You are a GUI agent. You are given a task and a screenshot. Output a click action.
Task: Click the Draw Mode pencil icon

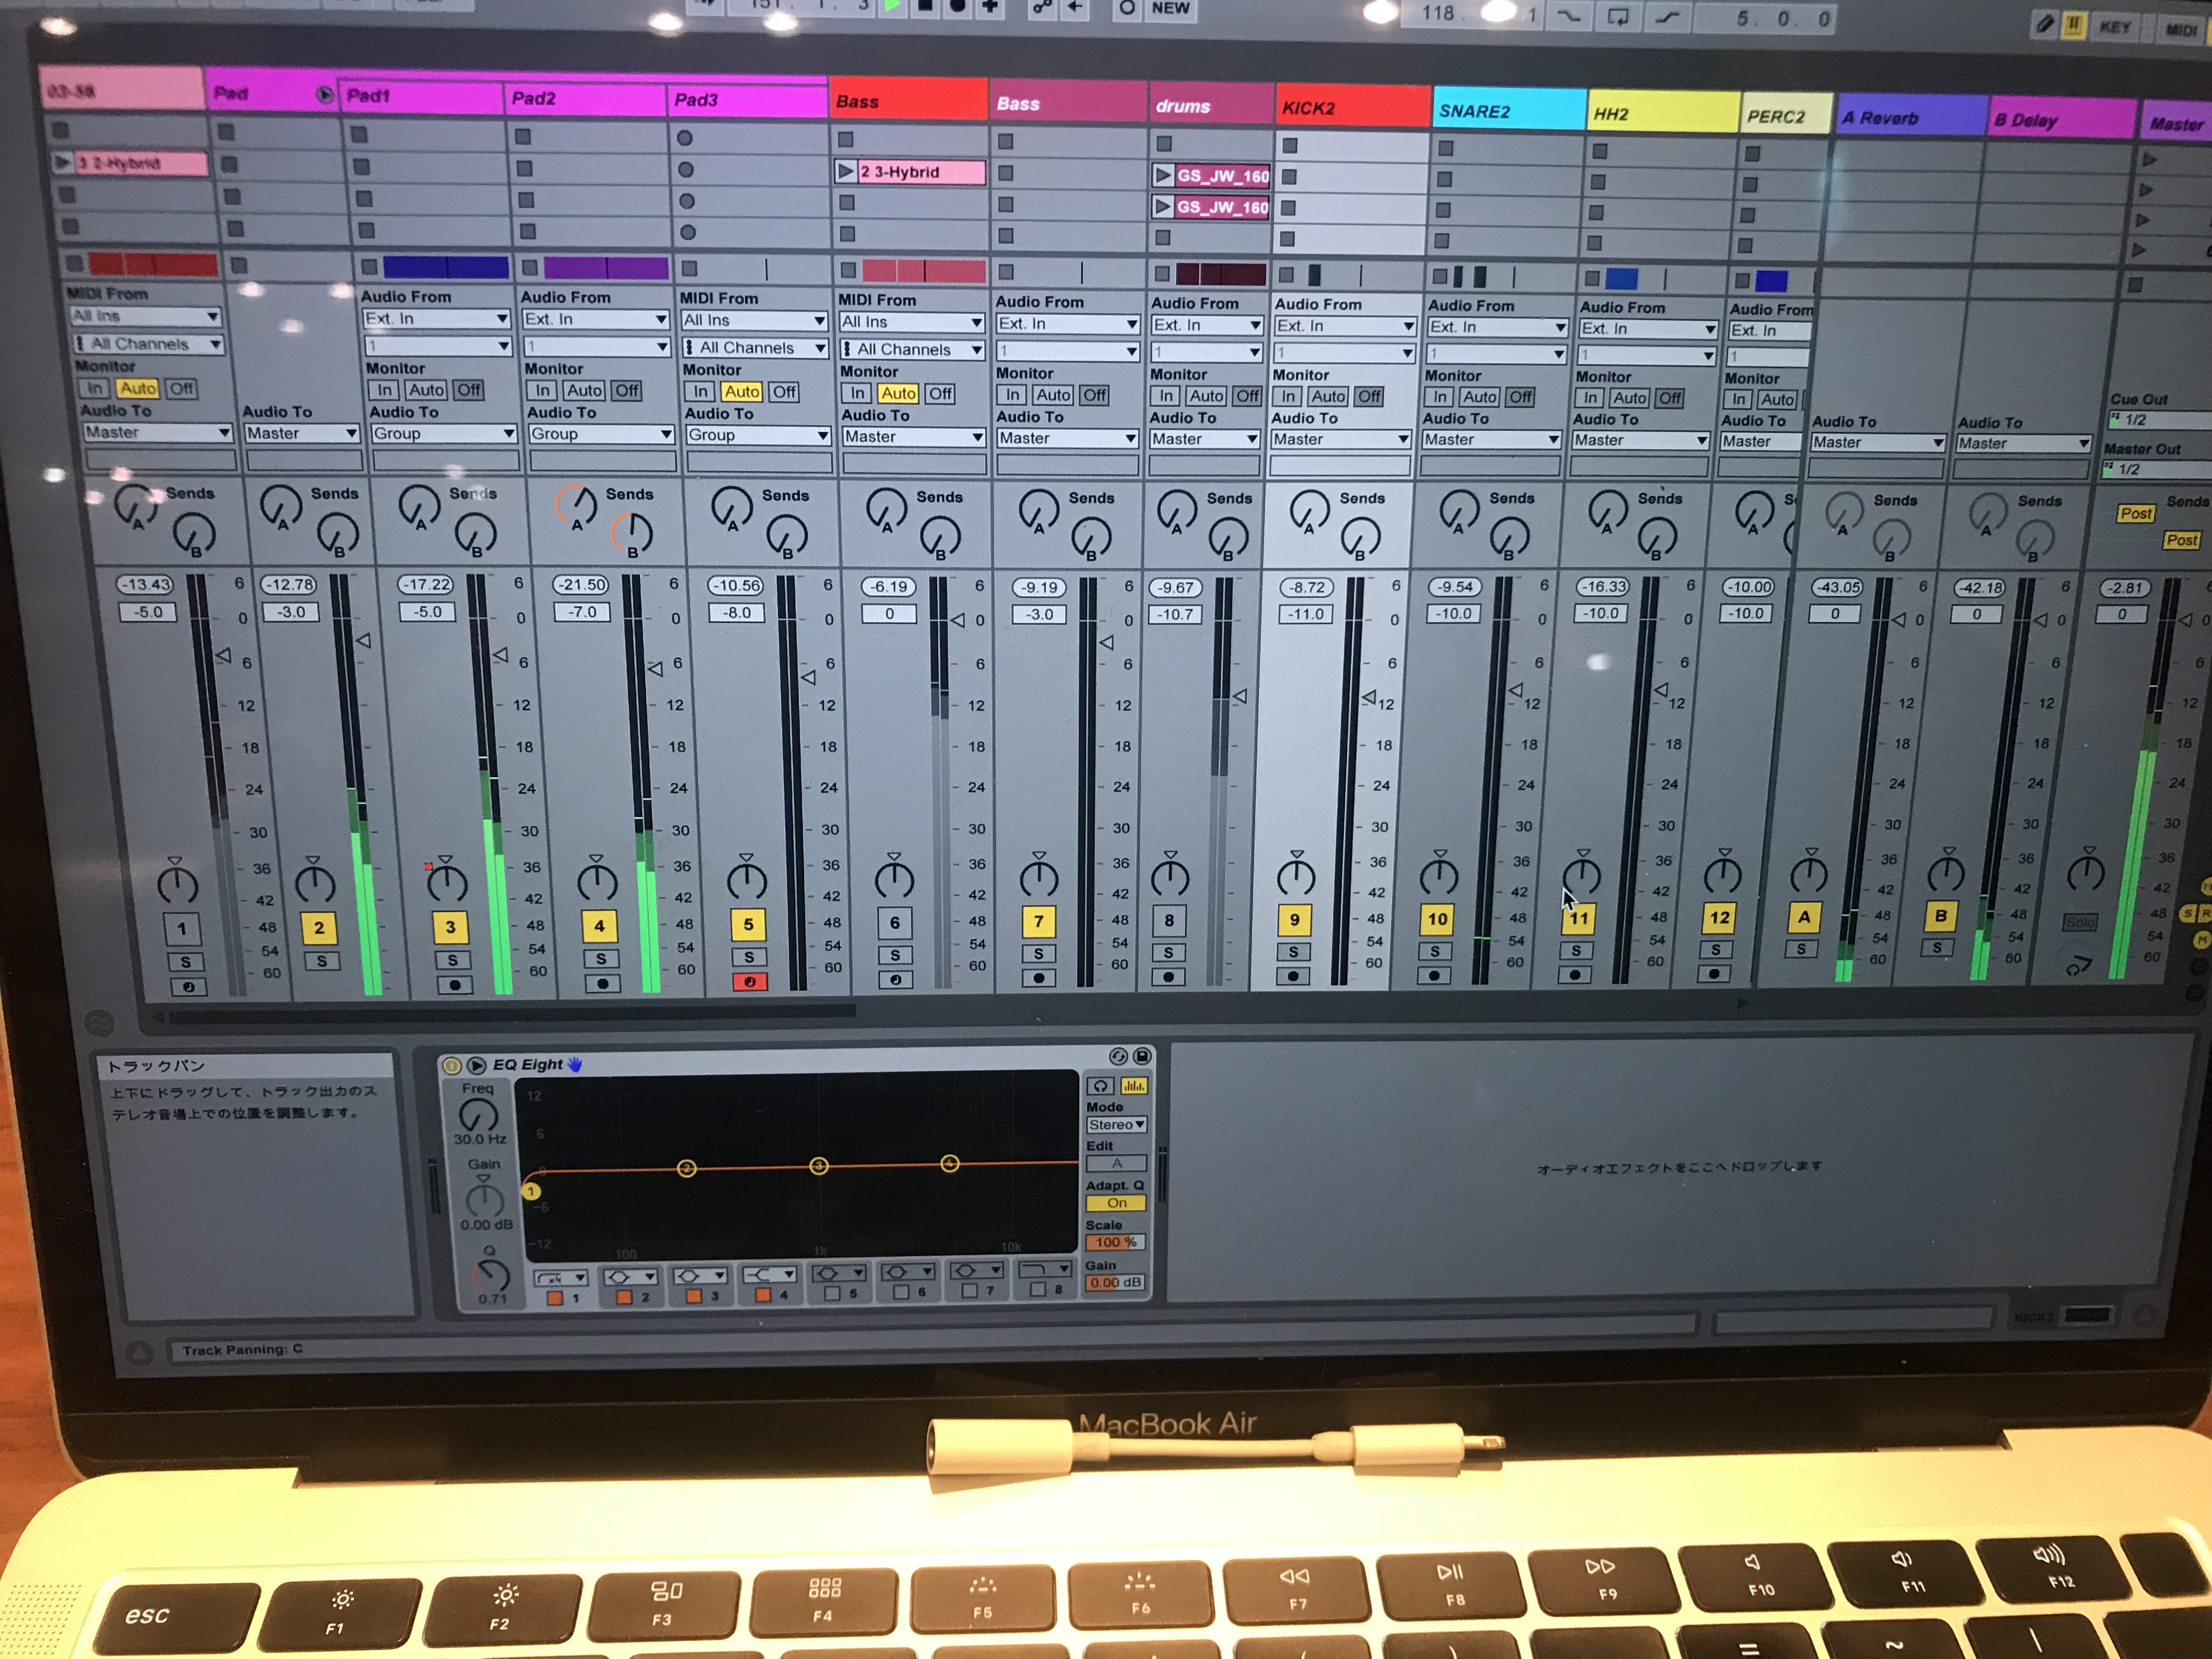2045,25
